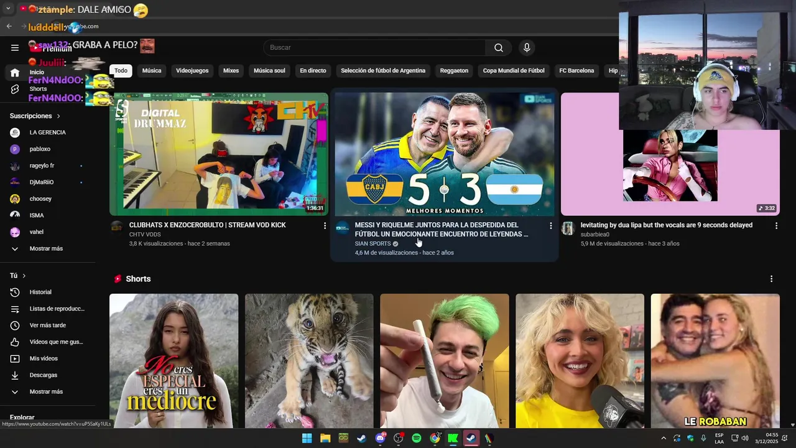Visit the SIAN SPORTS channel name link
Screen dimensions: 796x448
373,244
